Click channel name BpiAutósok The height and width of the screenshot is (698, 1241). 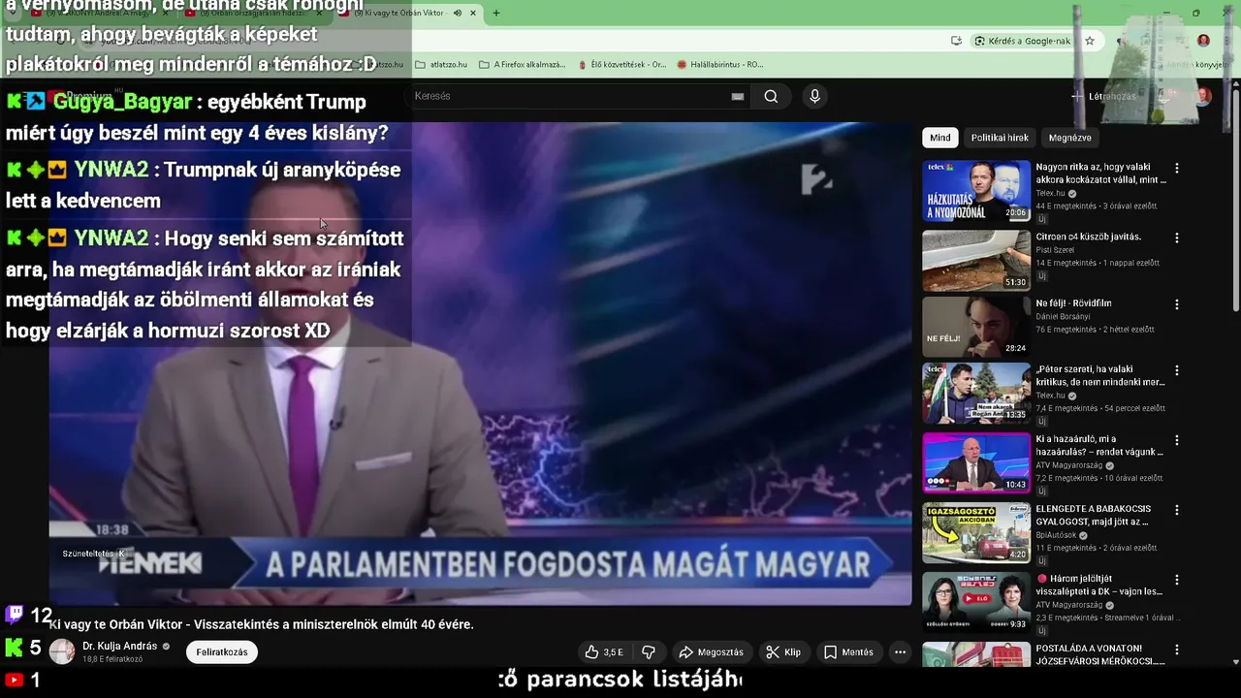coord(1058,535)
